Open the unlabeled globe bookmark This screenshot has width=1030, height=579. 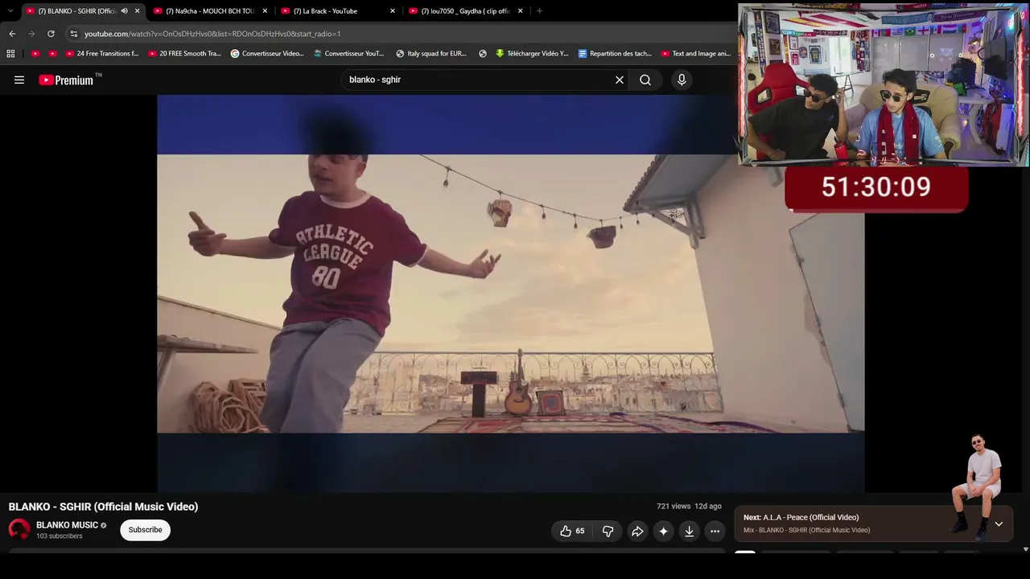point(483,54)
